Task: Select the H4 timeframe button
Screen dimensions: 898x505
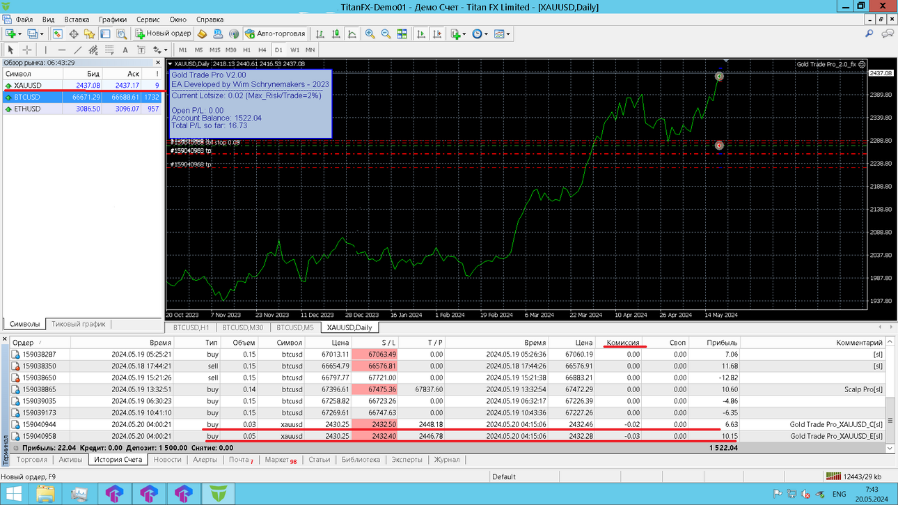Action: point(262,50)
